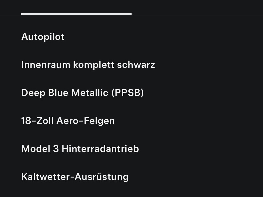Click the PPSB paint code in parentheses
The width and height of the screenshot is (263, 197).
point(127,93)
